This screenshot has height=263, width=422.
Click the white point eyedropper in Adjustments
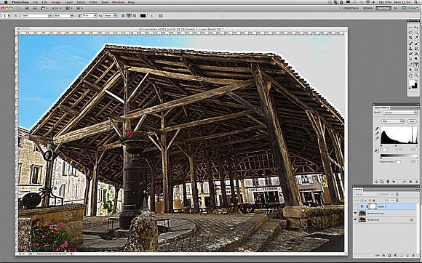[x=377, y=138]
